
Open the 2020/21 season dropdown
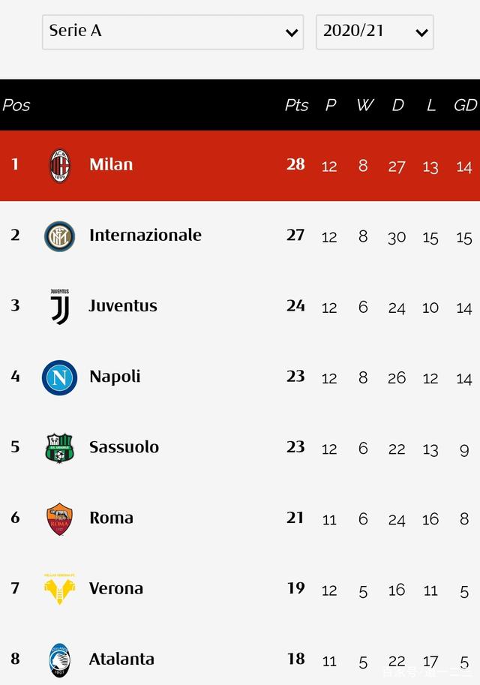tap(374, 32)
